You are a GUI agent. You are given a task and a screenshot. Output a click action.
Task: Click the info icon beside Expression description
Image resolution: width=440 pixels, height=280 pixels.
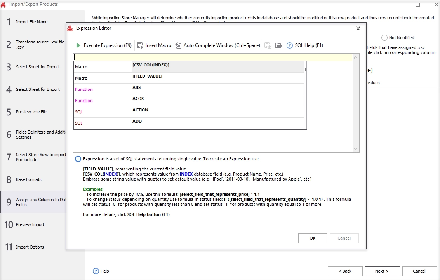(78, 159)
